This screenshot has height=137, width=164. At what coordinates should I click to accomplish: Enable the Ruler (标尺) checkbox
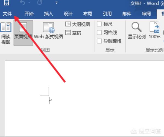click(99, 24)
